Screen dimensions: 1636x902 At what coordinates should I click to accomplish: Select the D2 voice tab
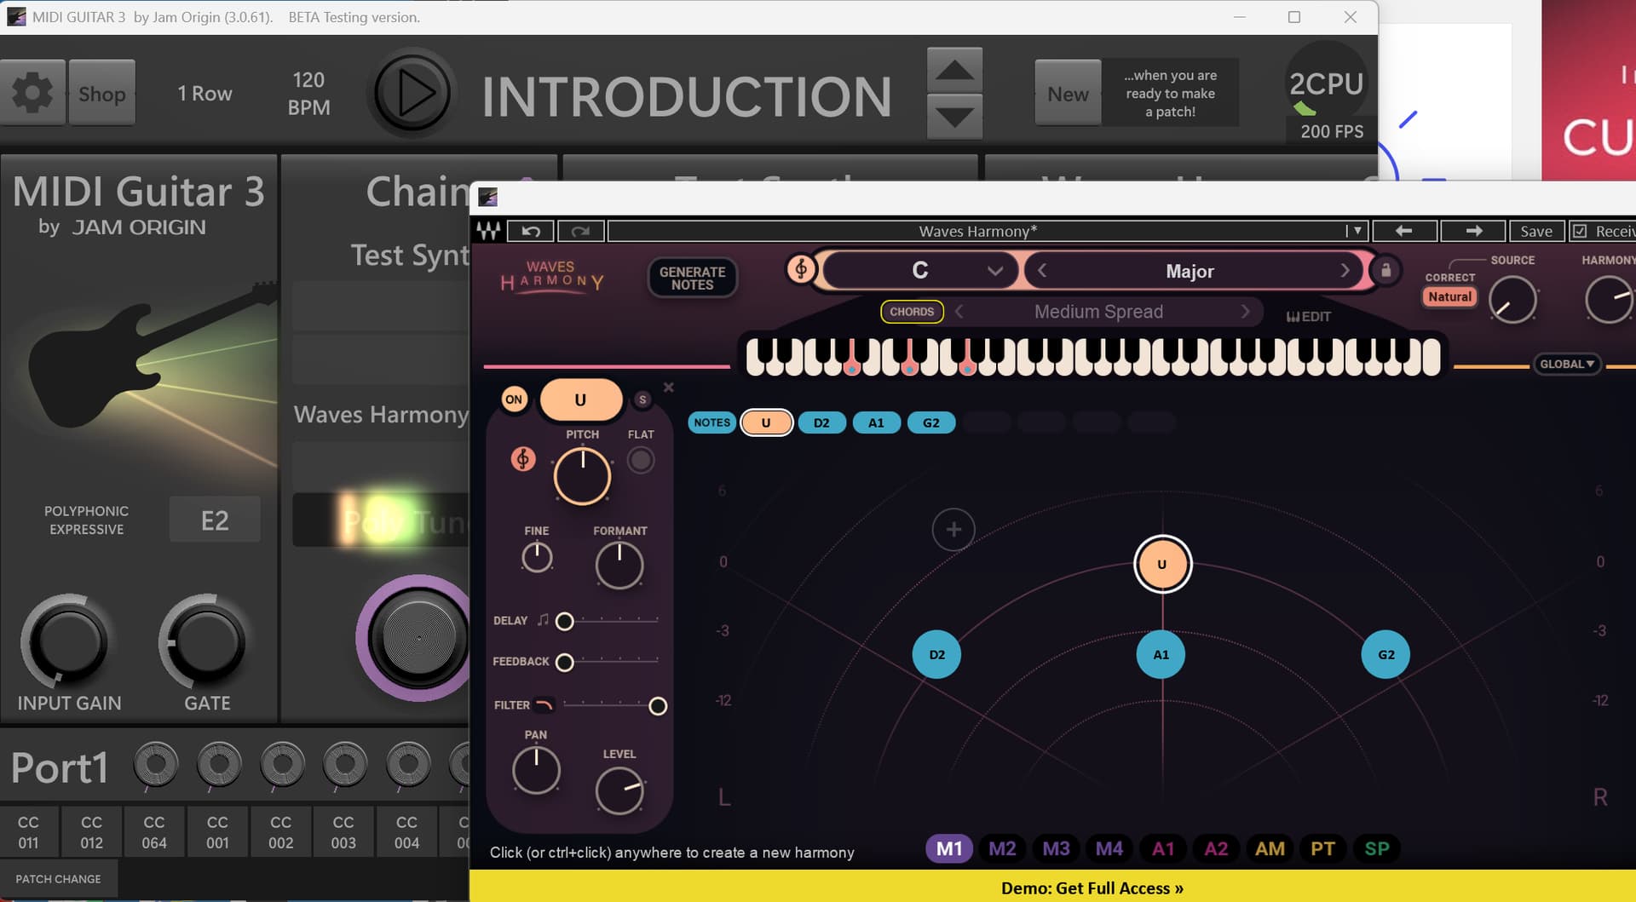pos(821,422)
